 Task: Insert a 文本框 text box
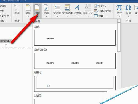57,7
